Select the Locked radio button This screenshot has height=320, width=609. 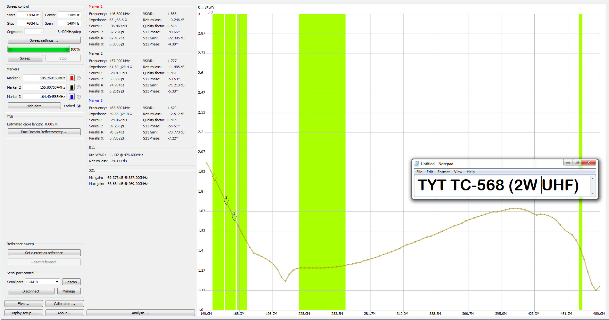(79, 106)
